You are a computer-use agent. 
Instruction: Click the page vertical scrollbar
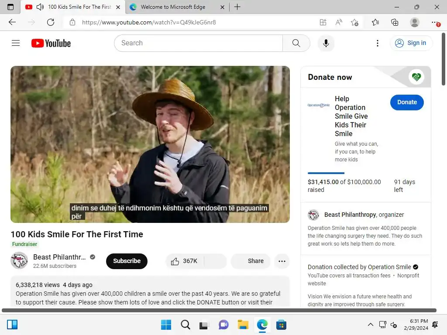444,59
